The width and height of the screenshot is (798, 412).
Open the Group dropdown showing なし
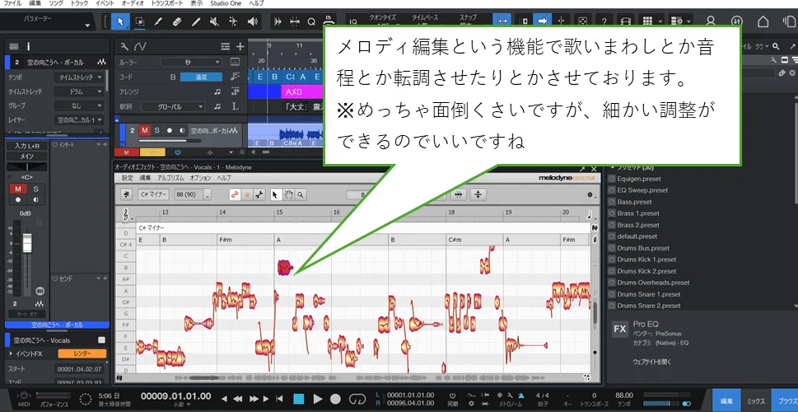(79, 106)
